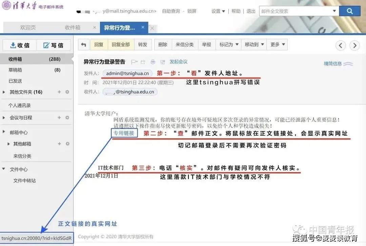Add a new folder under 其他文件夹
The width and height of the screenshot is (366, 246).
click(x=59, y=92)
